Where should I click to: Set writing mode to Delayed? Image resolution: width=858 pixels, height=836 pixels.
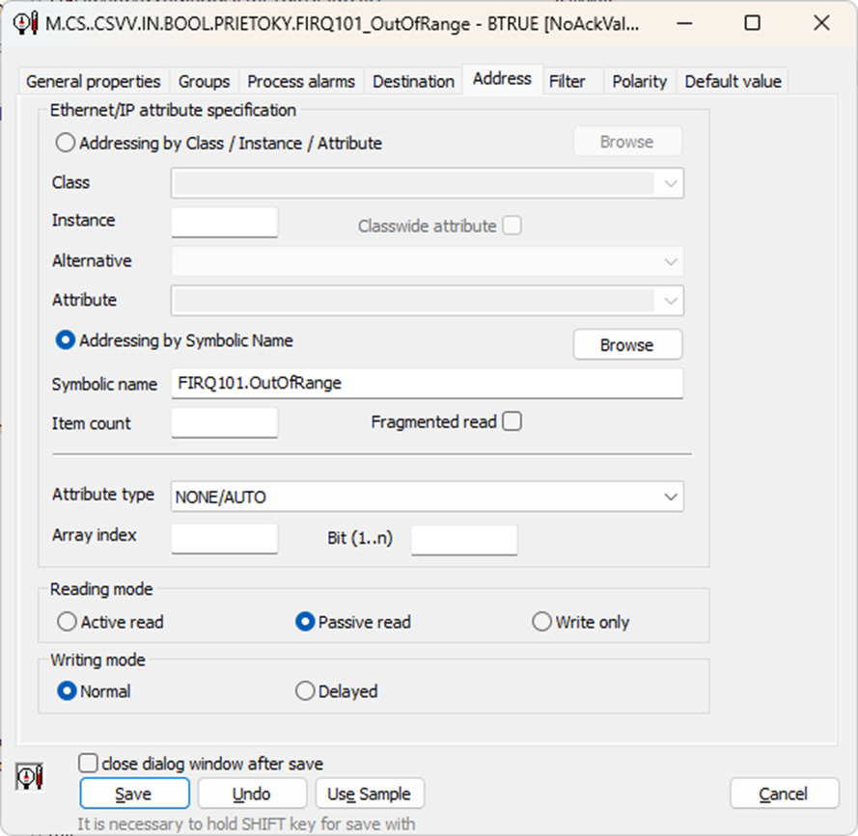coord(305,691)
